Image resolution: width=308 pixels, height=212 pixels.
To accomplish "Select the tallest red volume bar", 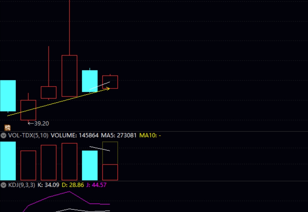I will coord(69,162).
